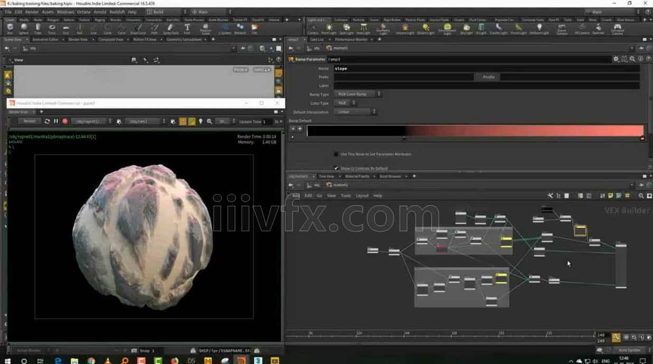Select the Torus shelf tool

click(52, 28)
